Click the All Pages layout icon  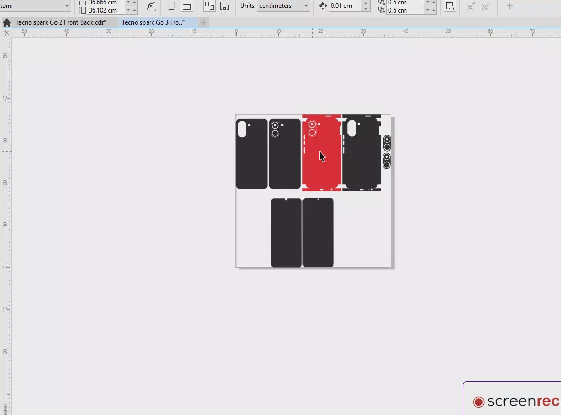point(209,6)
